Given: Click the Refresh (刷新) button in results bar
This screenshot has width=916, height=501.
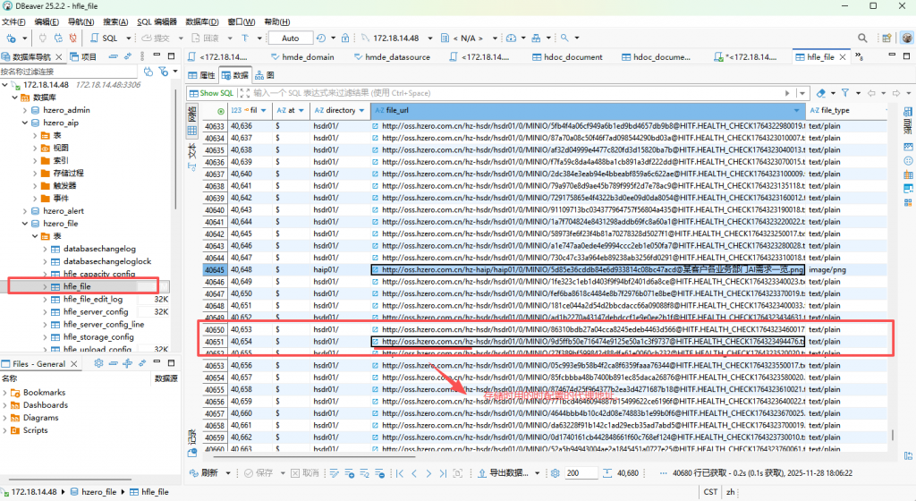Looking at the screenshot, I should click(x=204, y=472).
